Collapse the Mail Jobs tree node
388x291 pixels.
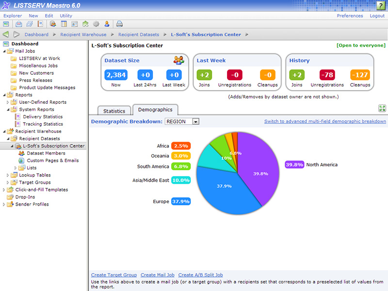pyautogui.click(x=4, y=51)
